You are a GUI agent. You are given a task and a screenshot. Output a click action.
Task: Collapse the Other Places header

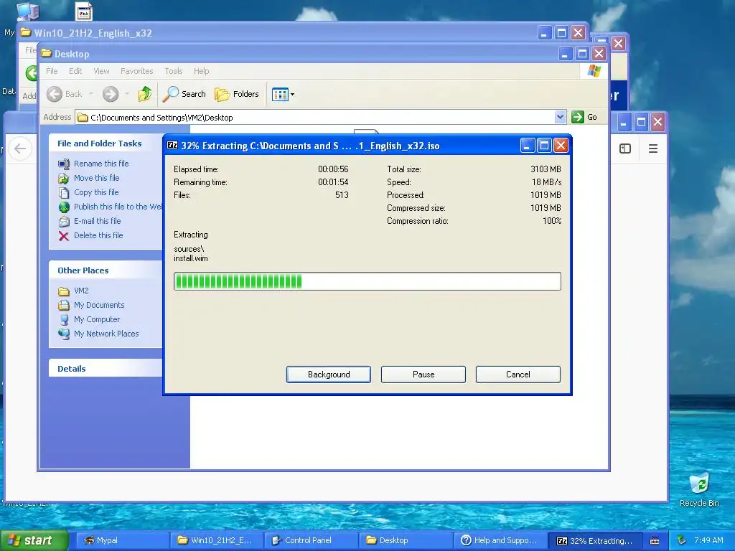click(x=106, y=270)
